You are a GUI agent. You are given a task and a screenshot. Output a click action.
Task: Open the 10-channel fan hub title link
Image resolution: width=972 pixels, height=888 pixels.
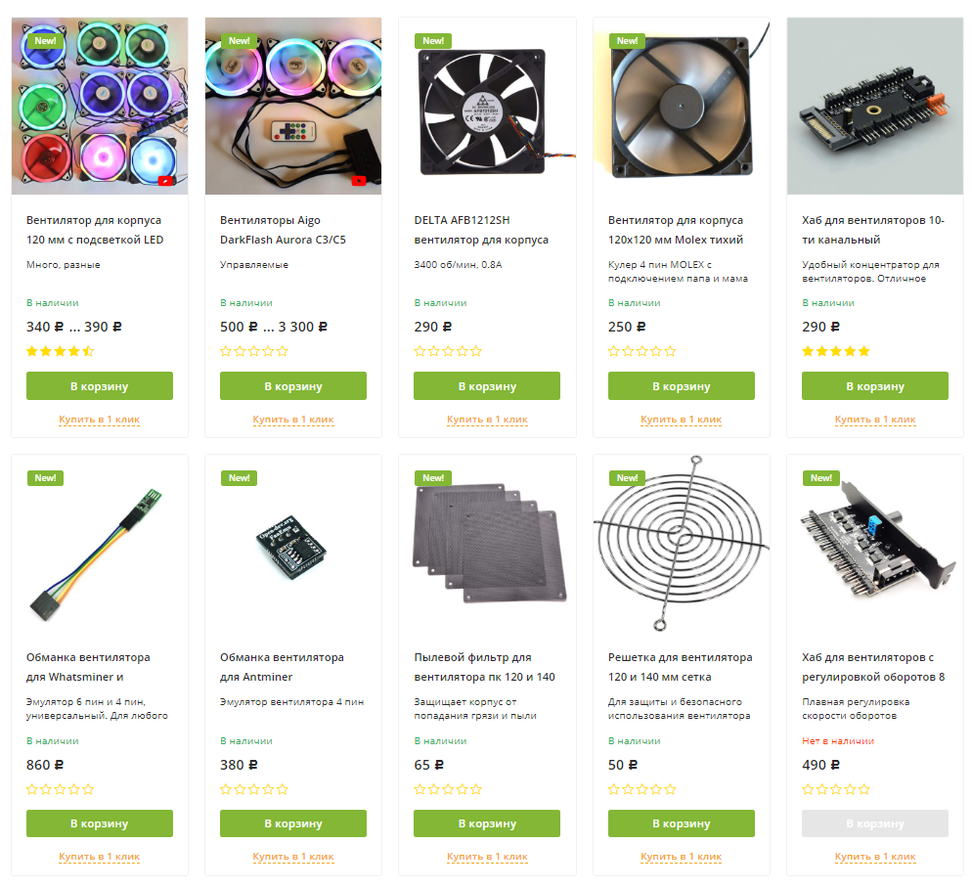pyautogui.click(x=873, y=230)
